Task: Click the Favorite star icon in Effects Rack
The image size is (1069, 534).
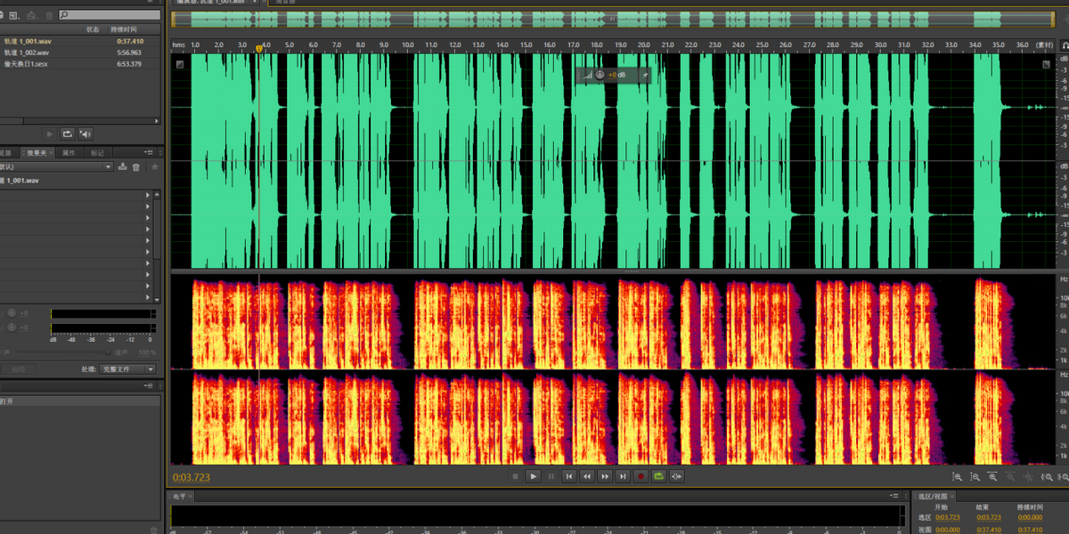Action: (x=154, y=166)
